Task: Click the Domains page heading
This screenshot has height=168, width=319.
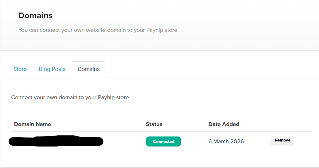Action: tap(35, 15)
